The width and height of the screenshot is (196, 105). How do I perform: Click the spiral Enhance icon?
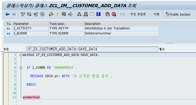pos(42,14)
